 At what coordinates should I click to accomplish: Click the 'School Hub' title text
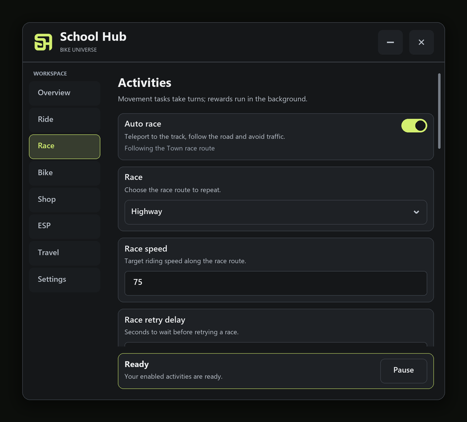click(x=93, y=37)
